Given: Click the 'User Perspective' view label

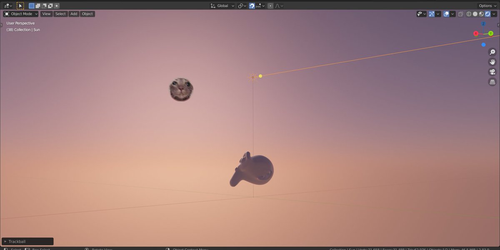Looking at the screenshot, I should (20, 23).
